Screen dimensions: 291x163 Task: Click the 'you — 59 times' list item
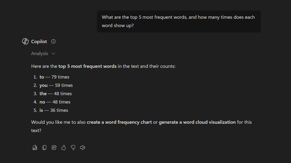click(56, 85)
